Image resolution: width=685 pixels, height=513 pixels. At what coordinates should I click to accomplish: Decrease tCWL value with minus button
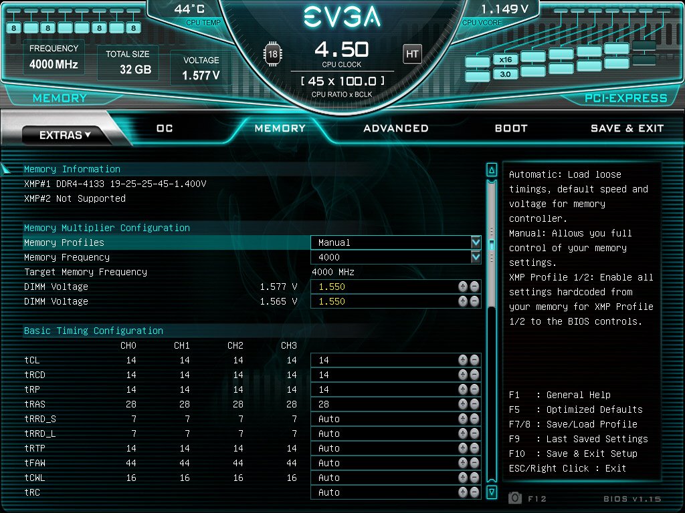pos(474,478)
